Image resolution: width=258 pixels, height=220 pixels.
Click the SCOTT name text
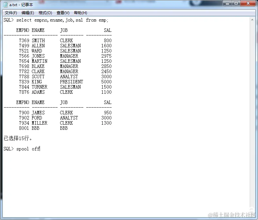click(38, 77)
